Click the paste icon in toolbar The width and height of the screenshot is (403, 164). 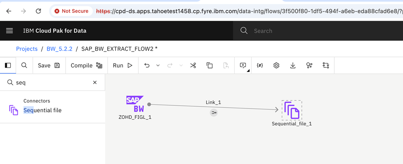point(226,65)
